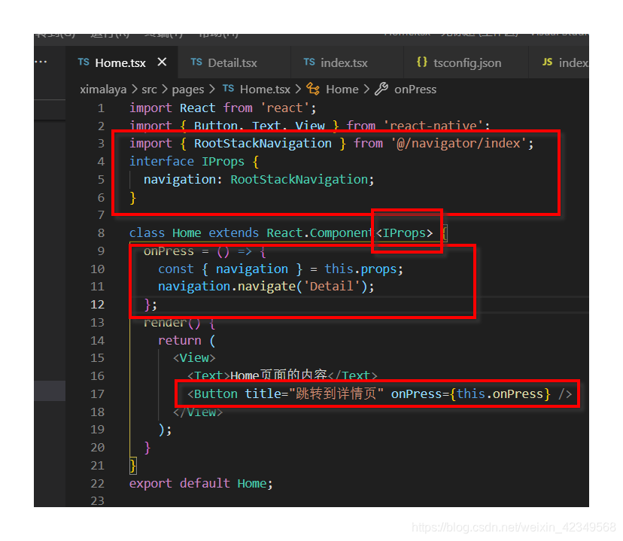Expand breadcrumb chevron before onPress
Image resolution: width=623 pixels, height=541 pixels.
366,90
